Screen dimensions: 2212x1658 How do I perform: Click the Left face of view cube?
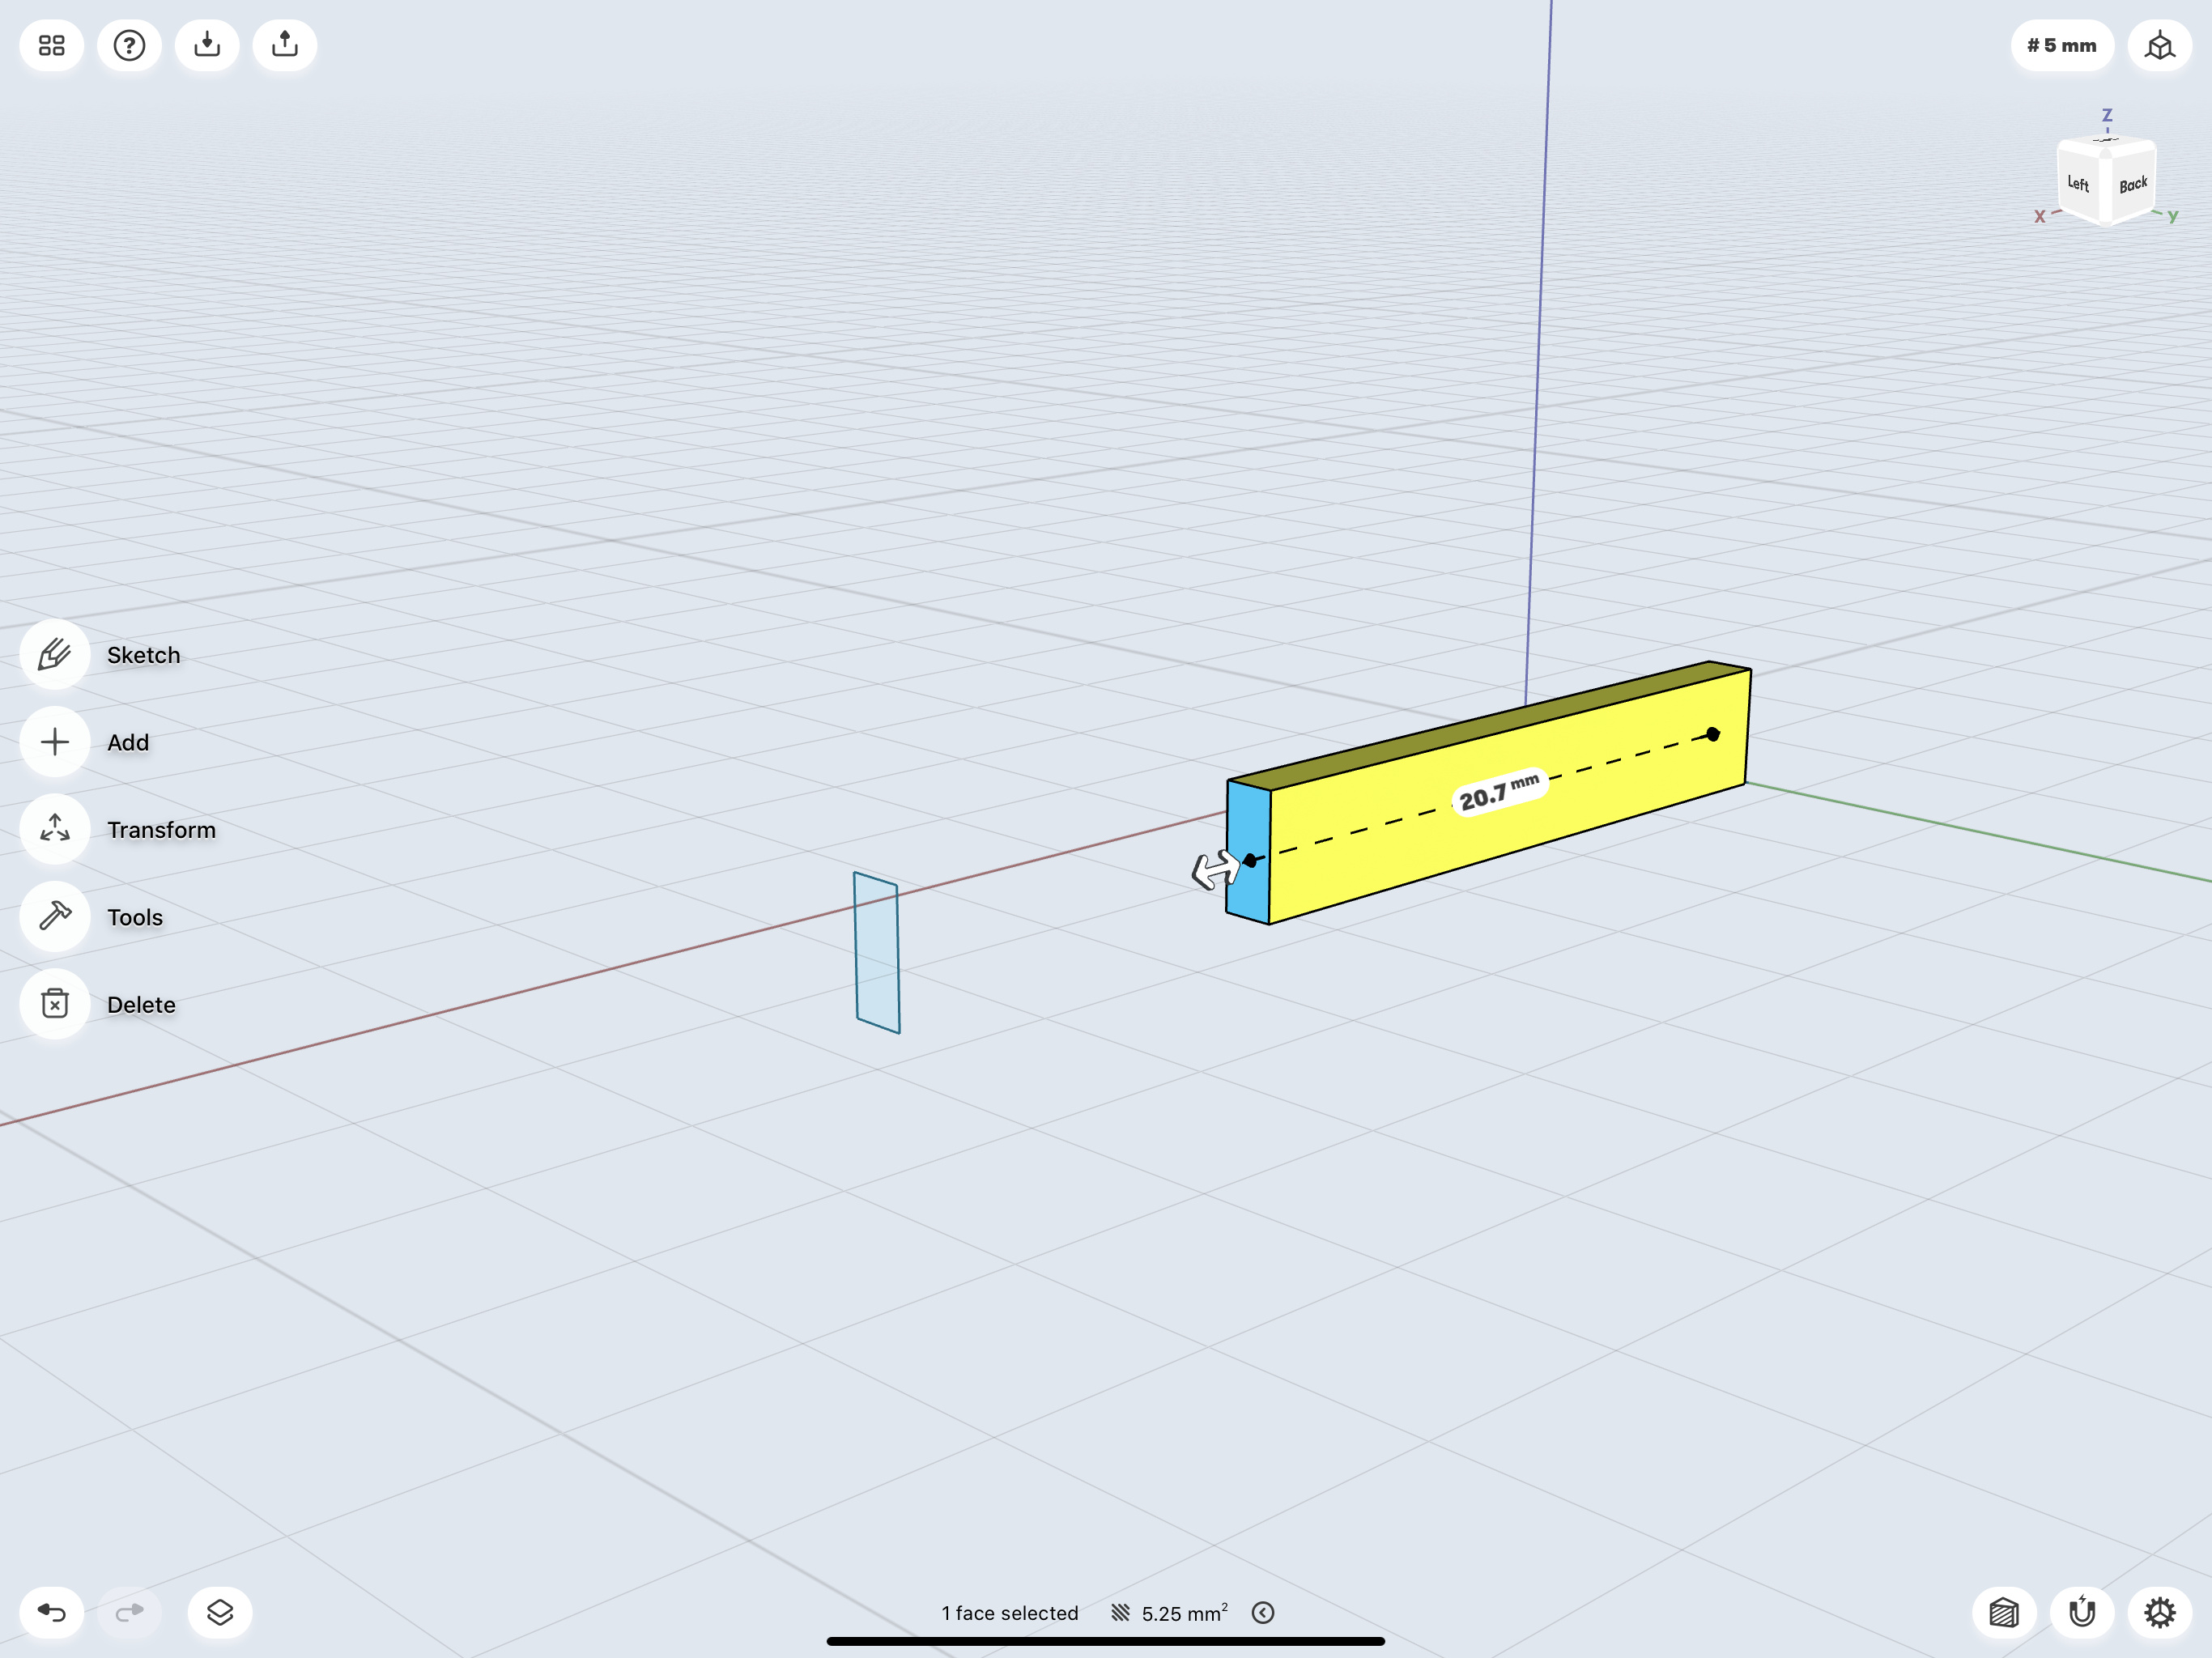pyautogui.click(x=2078, y=184)
